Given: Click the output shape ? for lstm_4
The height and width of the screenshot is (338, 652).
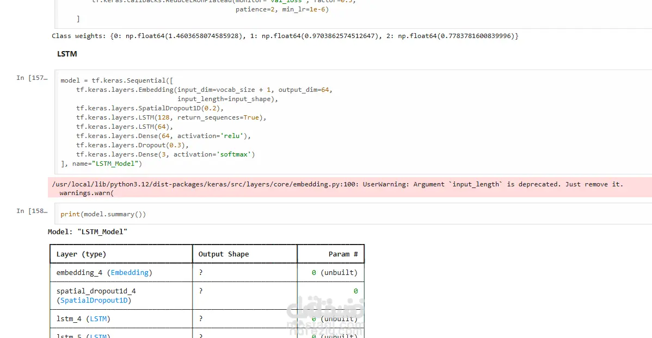Looking at the screenshot, I should [x=201, y=319].
